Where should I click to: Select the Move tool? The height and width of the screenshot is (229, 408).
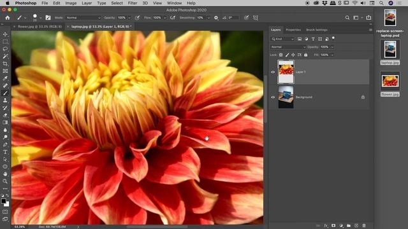pos(5,34)
